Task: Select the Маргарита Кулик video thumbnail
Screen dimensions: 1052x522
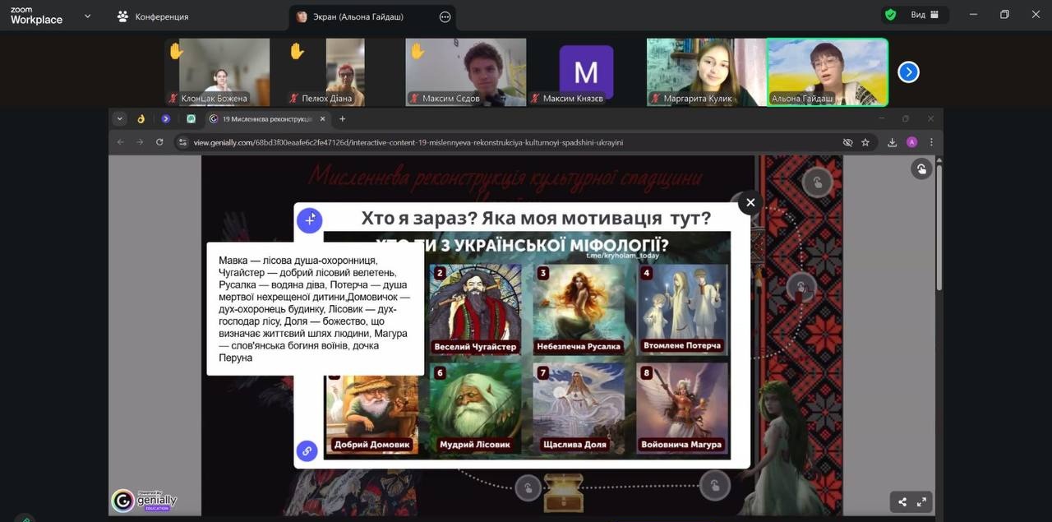Action: point(705,72)
